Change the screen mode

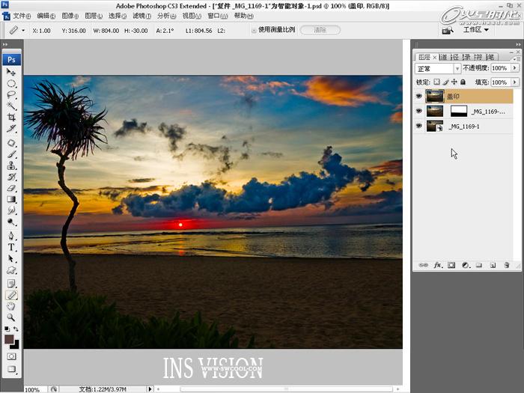click(11, 369)
